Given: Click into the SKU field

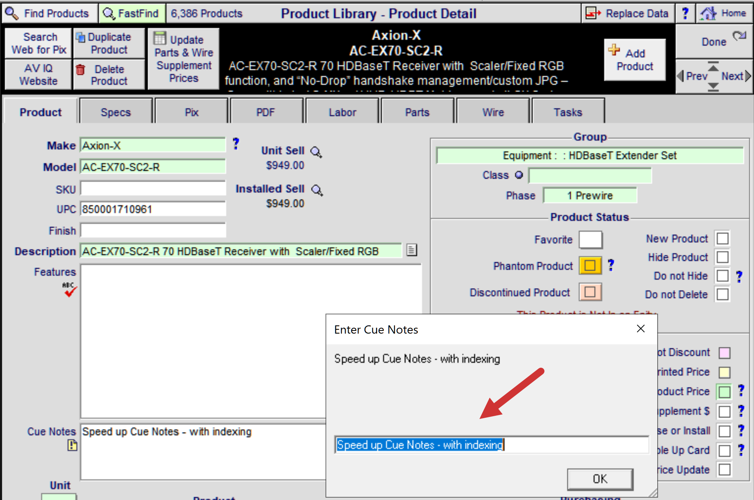Looking at the screenshot, I should (x=153, y=188).
